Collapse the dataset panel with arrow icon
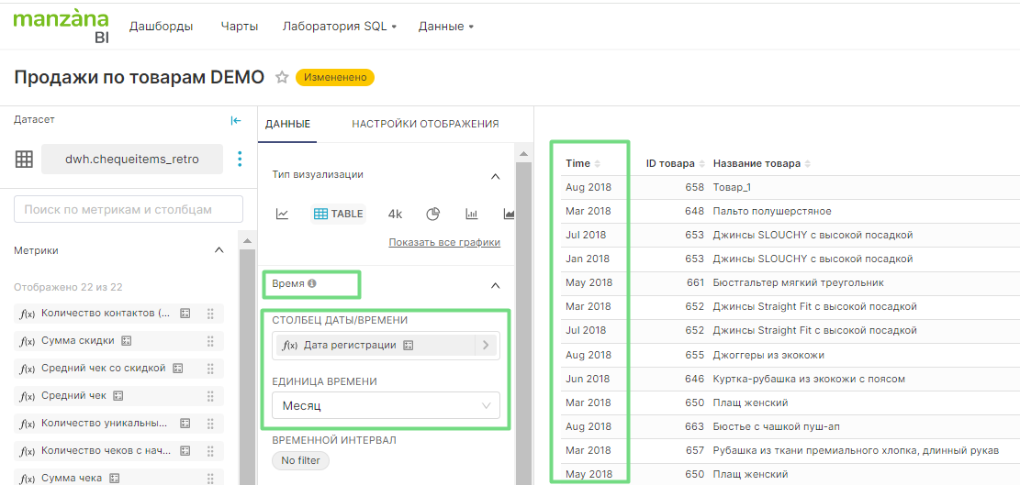Image resolution: width=1020 pixels, height=485 pixels. tap(236, 120)
